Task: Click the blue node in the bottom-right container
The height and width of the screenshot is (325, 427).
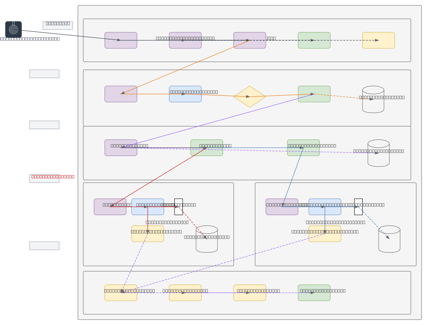Action: click(x=325, y=207)
